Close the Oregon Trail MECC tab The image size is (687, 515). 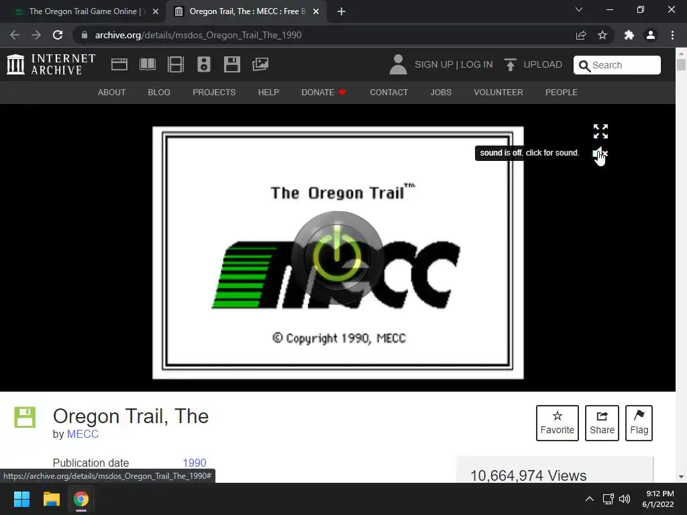coord(316,11)
